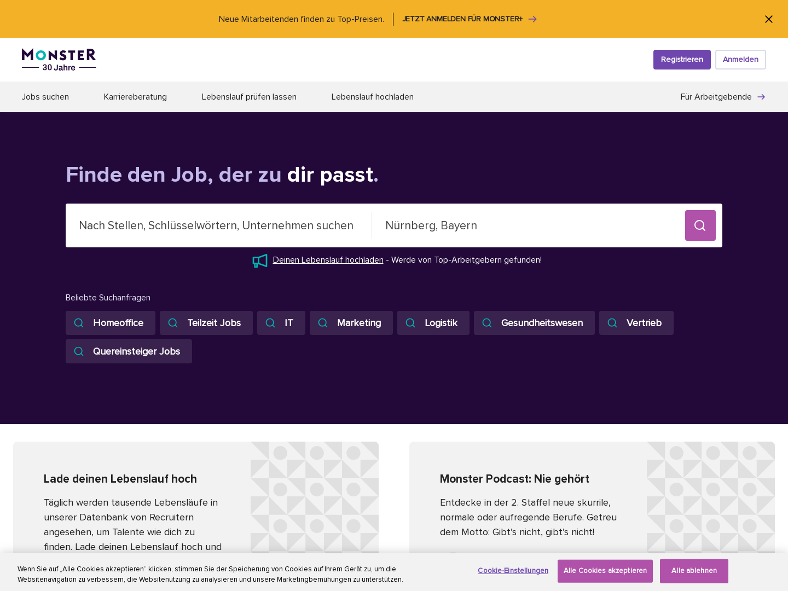Click the patterned image on Lebenslauf card
Image resolution: width=788 pixels, height=591 pixels.
pyautogui.click(x=315, y=497)
